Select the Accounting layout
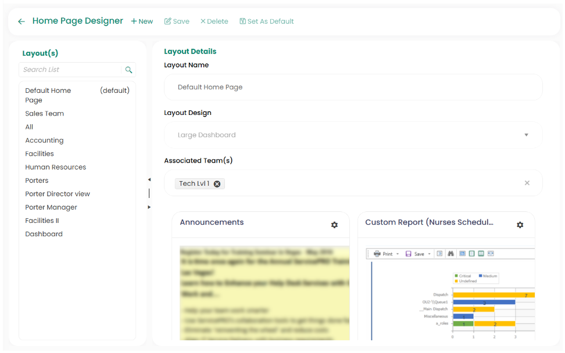The width and height of the screenshot is (565, 353). point(77,141)
